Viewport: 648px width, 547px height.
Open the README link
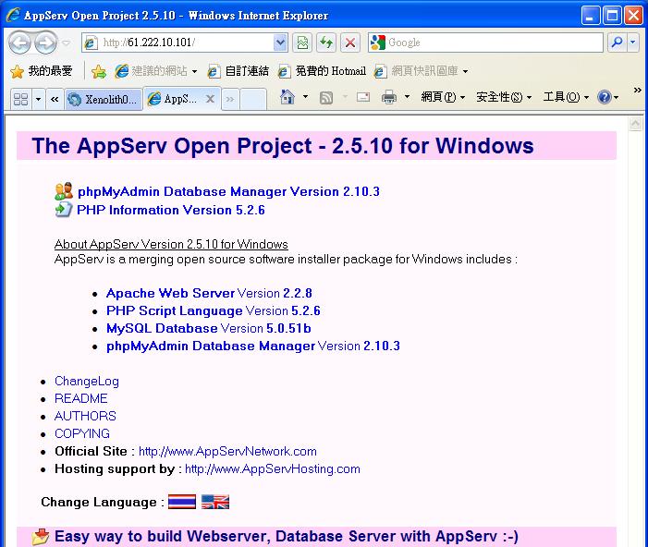pos(81,398)
